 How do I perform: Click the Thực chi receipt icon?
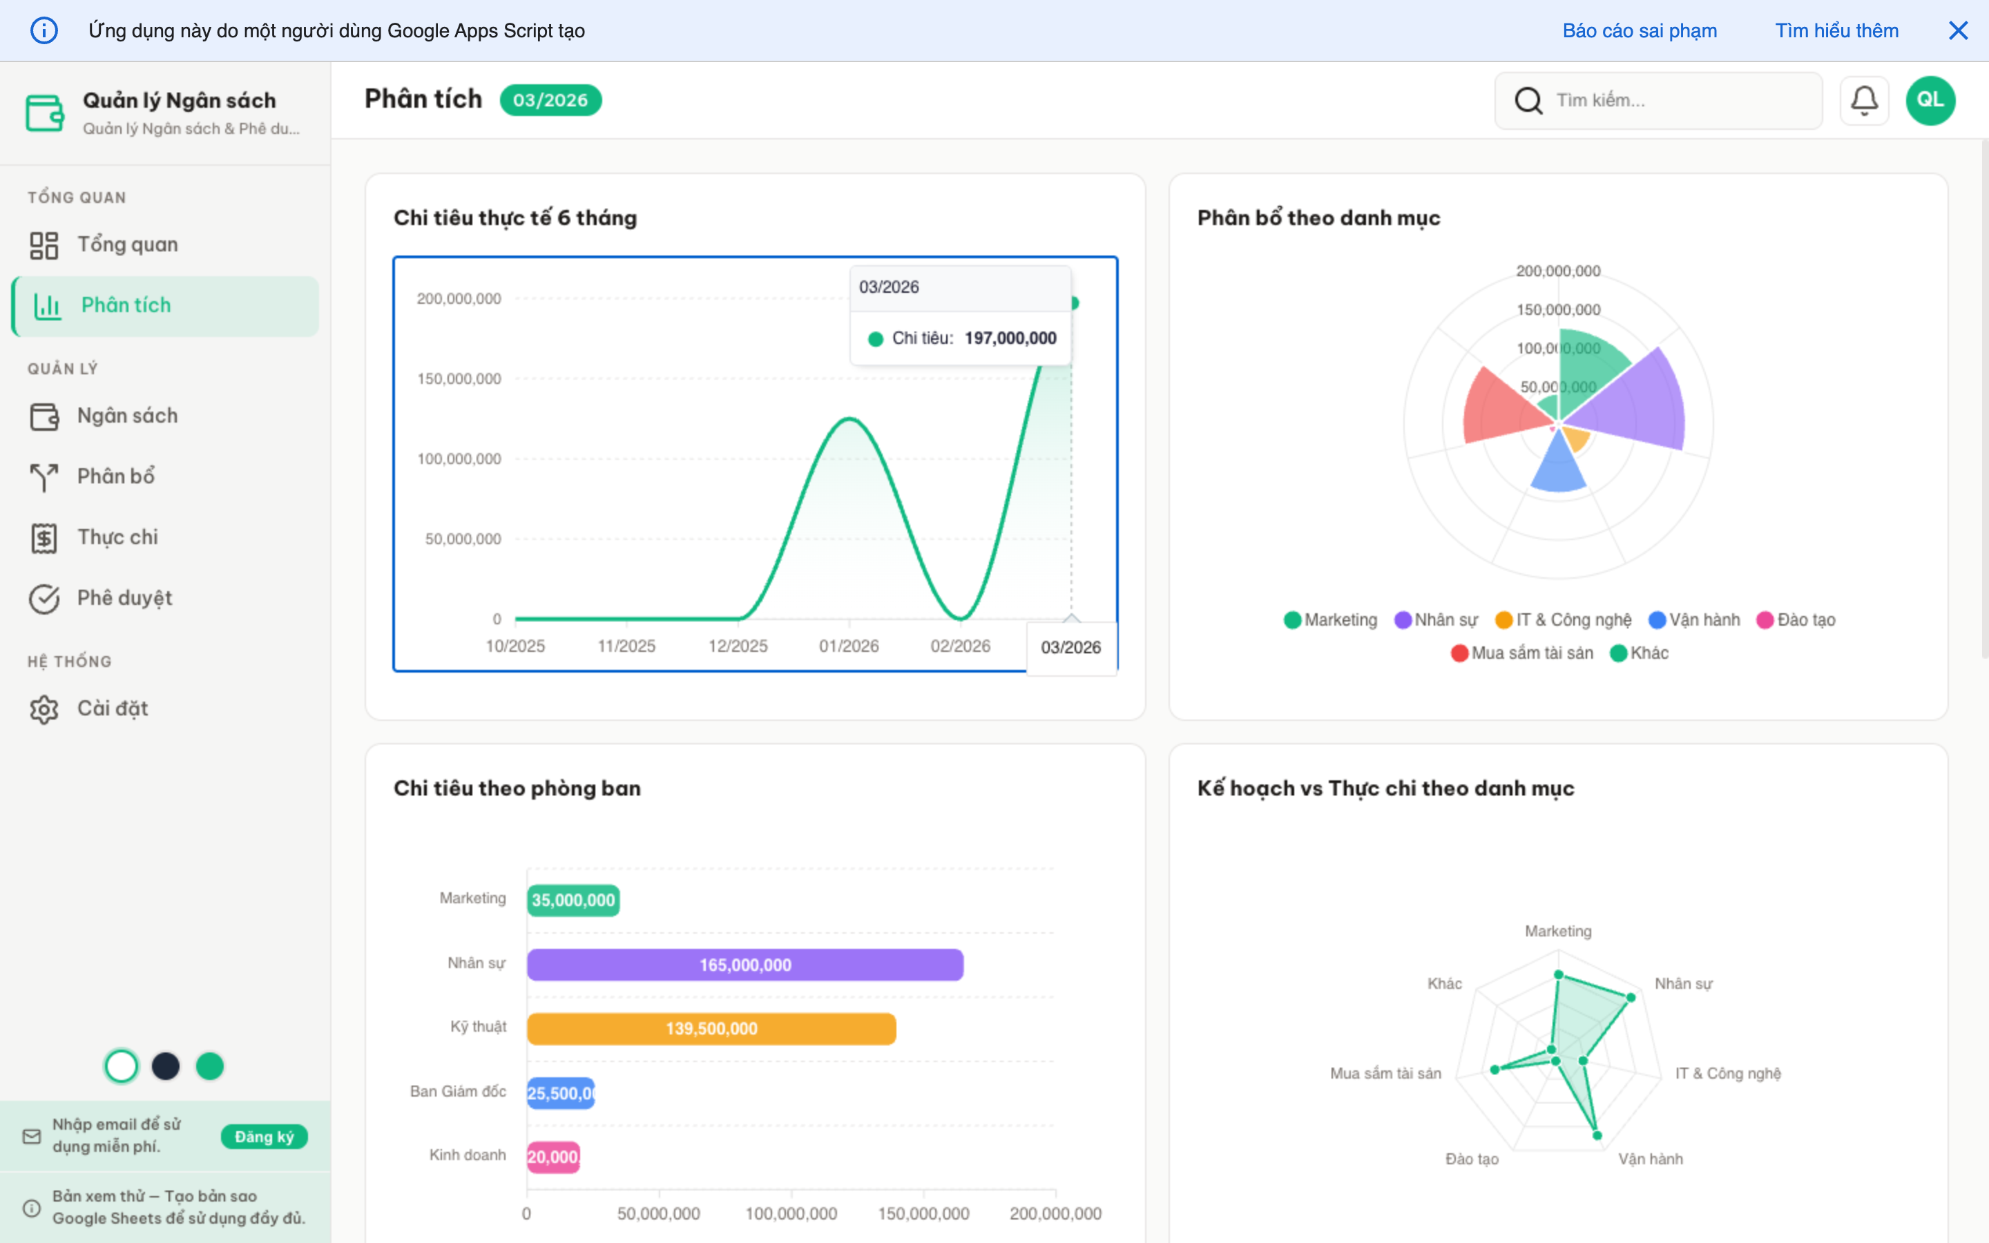tap(44, 538)
